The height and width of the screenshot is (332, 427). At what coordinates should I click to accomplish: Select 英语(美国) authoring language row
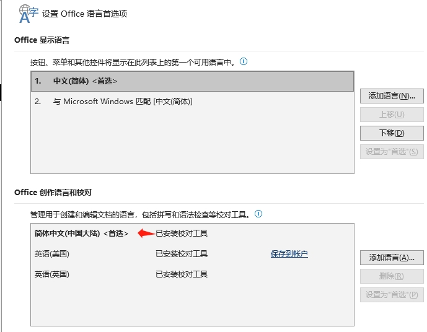click(192, 254)
